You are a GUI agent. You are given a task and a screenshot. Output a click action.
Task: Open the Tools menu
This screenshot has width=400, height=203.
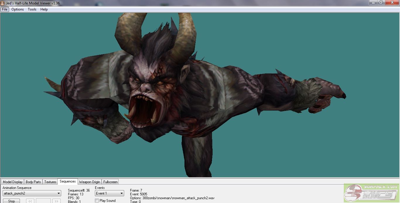[32, 9]
